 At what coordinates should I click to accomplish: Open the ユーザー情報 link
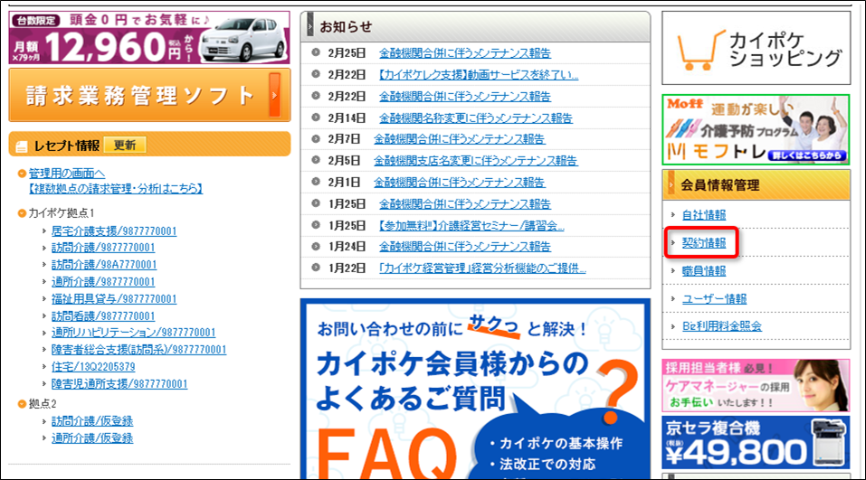pos(714,298)
